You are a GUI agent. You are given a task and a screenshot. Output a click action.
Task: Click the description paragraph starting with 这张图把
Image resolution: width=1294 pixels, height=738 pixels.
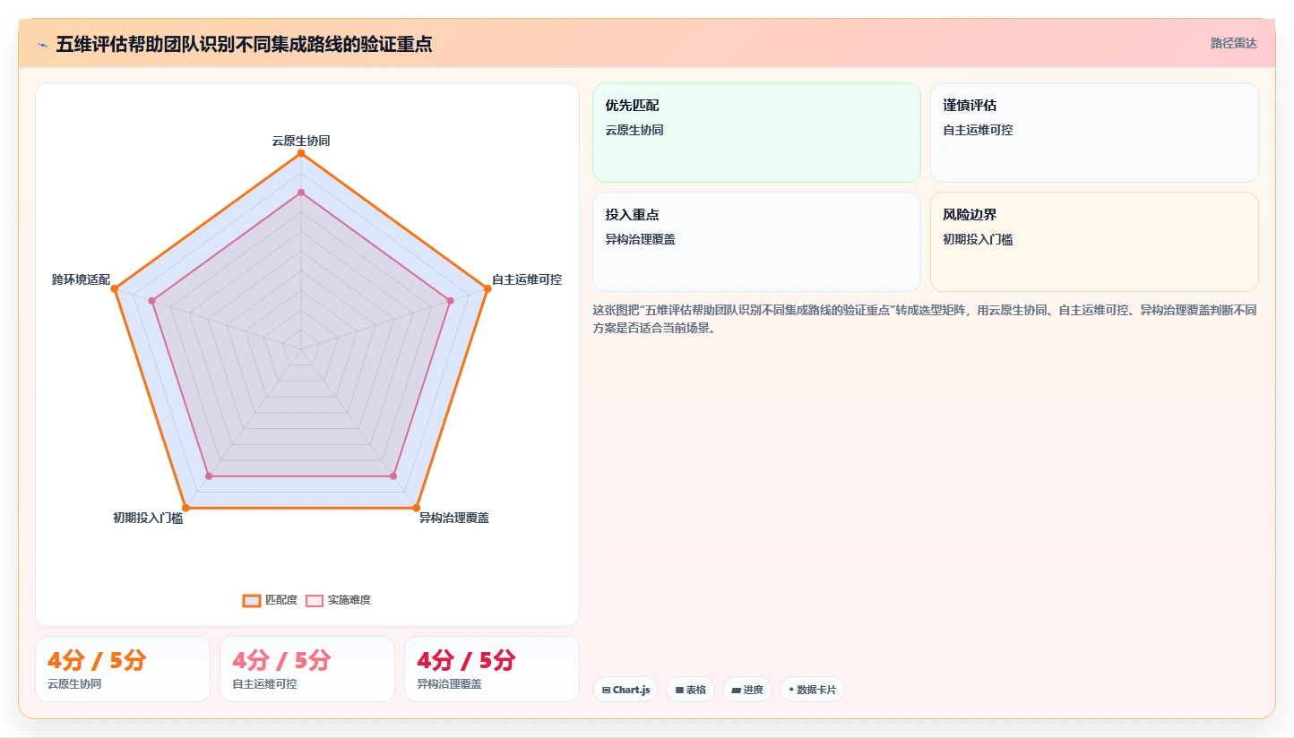pos(925,319)
